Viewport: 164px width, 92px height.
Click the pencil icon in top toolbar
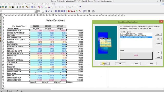click(27, 7)
